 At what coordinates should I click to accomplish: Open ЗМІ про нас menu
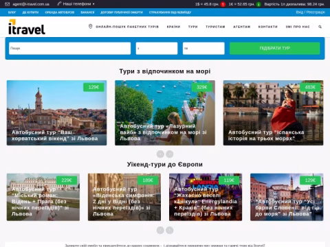[x=298, y=27]
